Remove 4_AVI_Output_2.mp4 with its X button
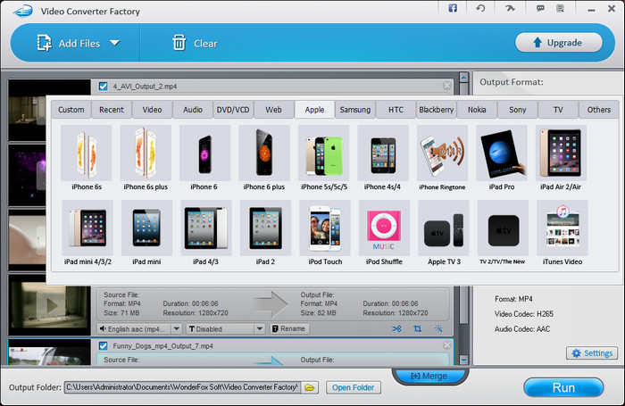Viewport: 625px width, 406px height. point(446,86)
